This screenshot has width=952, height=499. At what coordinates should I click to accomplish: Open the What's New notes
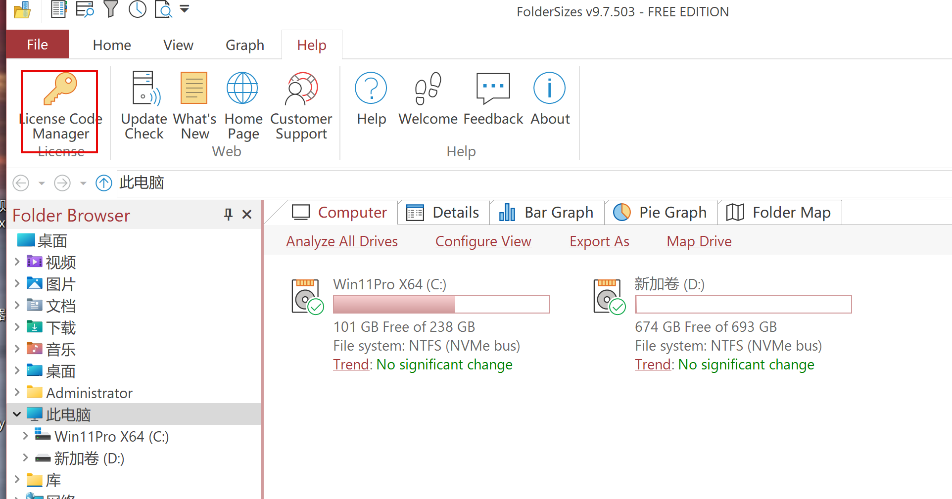[x=194, y=106]
